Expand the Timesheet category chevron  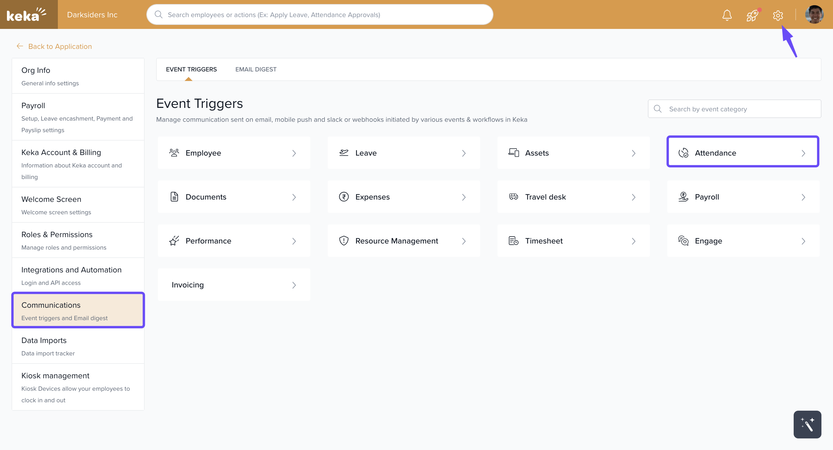tap(633, 241)
